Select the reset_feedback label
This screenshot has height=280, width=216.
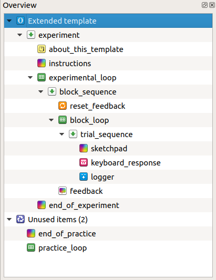click(98, 106)
